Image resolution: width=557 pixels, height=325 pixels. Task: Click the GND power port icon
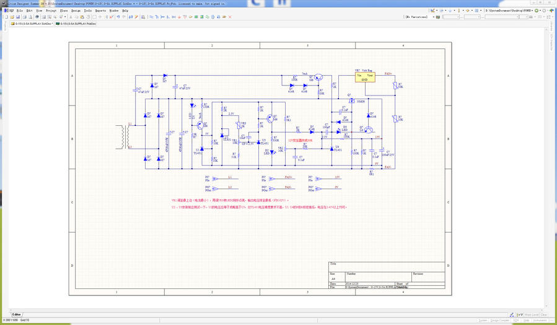pyautogui.click(x=179, y=17)
